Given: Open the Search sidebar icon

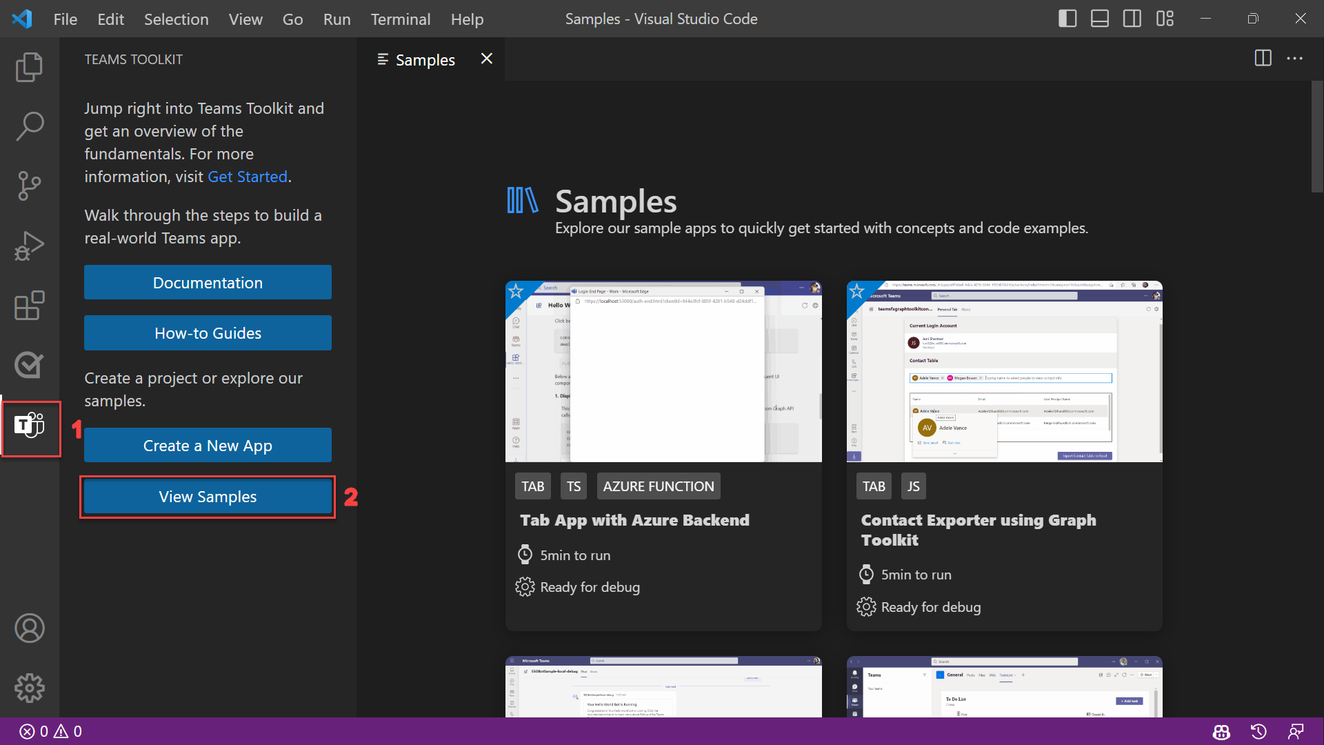Looking at the screenshot, I should (x=29, y=125).
